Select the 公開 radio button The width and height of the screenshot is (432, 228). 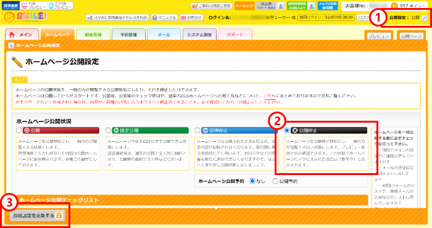point(19,131)
